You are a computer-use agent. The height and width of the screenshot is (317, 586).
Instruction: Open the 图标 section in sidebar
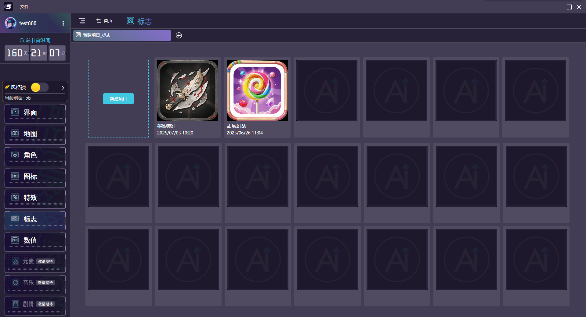pyautogui.click(x=35, y=178)
